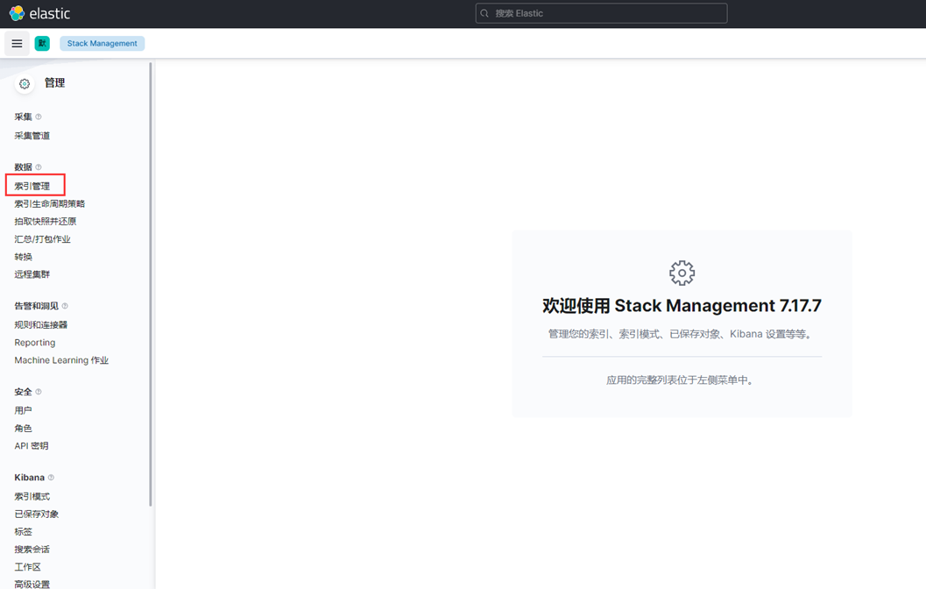Viewport: 926px width, 589px height.
Task: Click the sidebar vertical scrollbar
Action: coord(151,284)
